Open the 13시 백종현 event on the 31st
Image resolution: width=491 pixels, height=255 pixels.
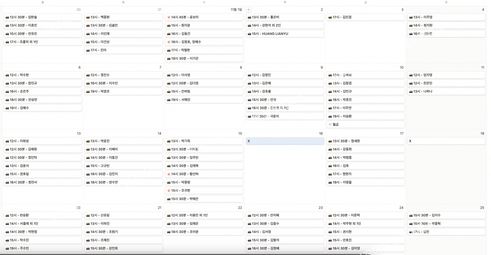pos(123,17)
